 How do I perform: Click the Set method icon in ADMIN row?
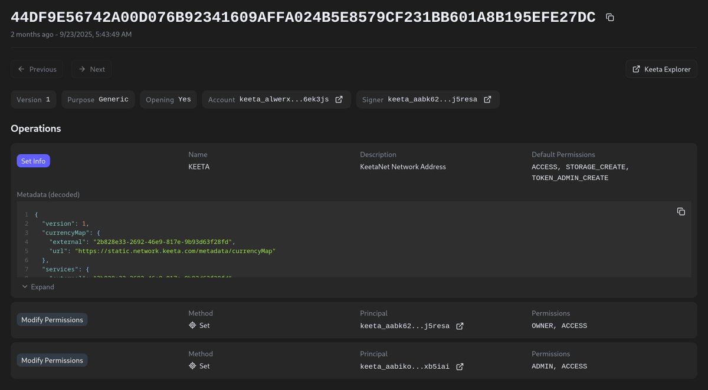click(192, 366)
